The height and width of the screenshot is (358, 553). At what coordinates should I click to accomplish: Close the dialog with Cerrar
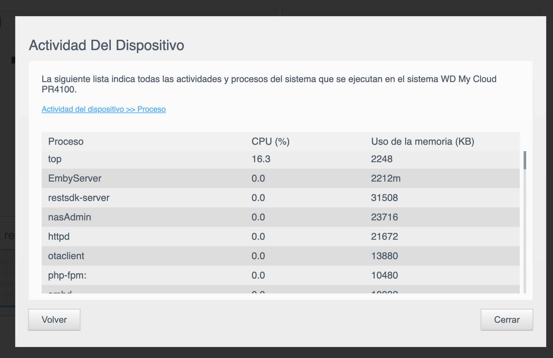tap(506, 320)
